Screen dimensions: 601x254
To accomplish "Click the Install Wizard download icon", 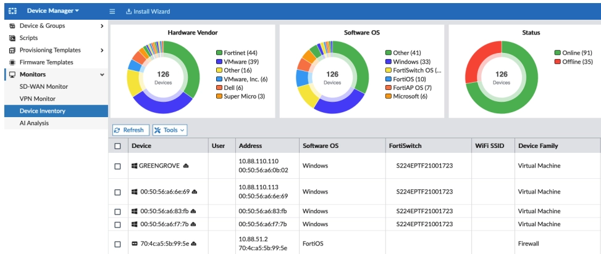I will click(128, 12).
